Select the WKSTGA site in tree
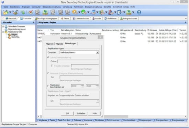Viewport: 189px width, 128px height. [x=15, y=37]
